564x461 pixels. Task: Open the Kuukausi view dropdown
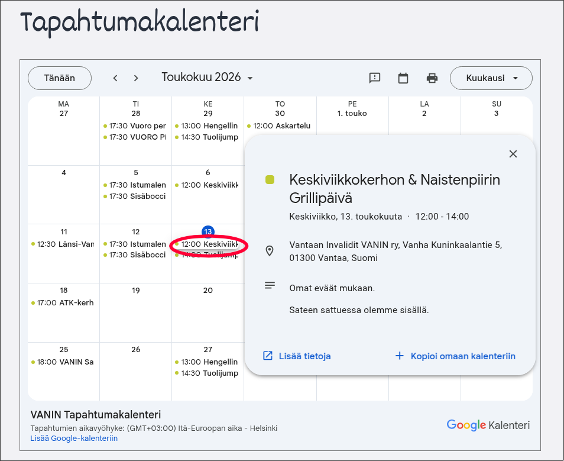pyautogui.click(x=491, y=78)
